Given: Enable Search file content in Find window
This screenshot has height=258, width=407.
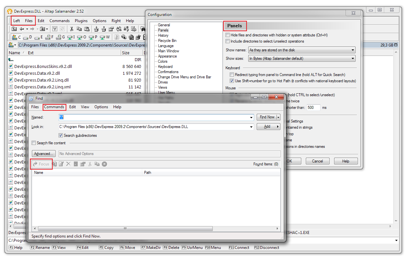Looking at the screenshot, I should click(34, 143).
